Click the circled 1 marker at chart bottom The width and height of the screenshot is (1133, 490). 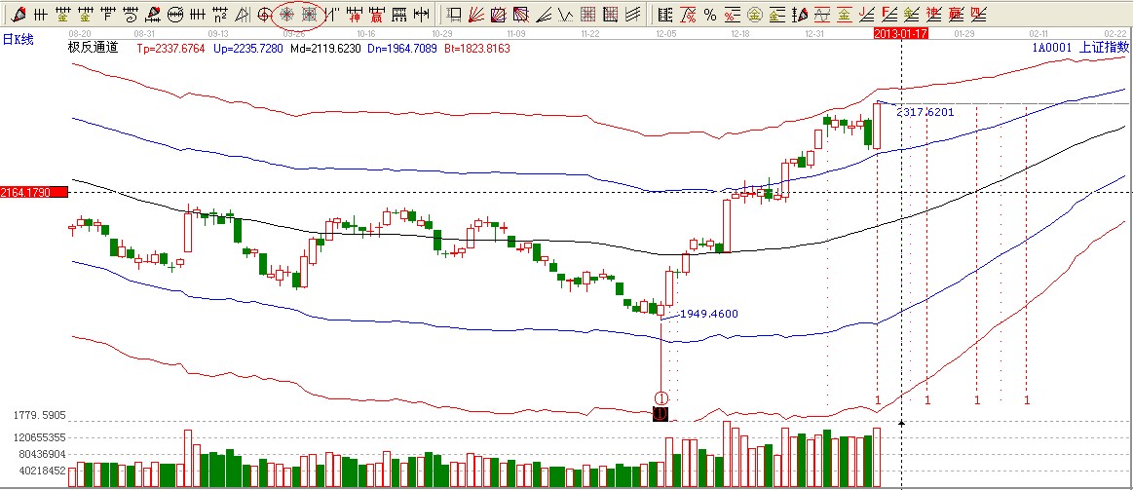(661, 397)
